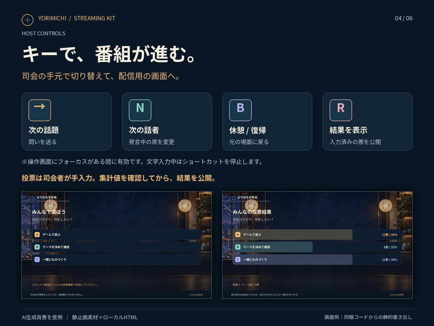Click the description 元の場面に戻る

249,142
